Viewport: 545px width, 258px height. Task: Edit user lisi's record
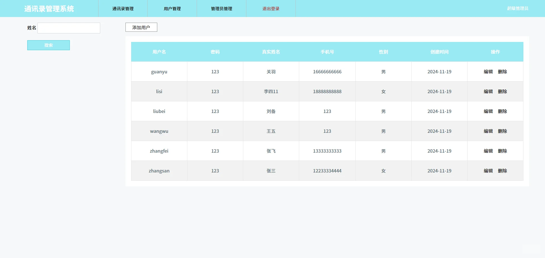tap(488, 91)
